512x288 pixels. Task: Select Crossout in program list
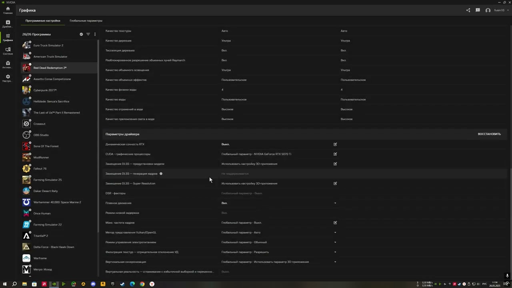(x=59, y=124)
